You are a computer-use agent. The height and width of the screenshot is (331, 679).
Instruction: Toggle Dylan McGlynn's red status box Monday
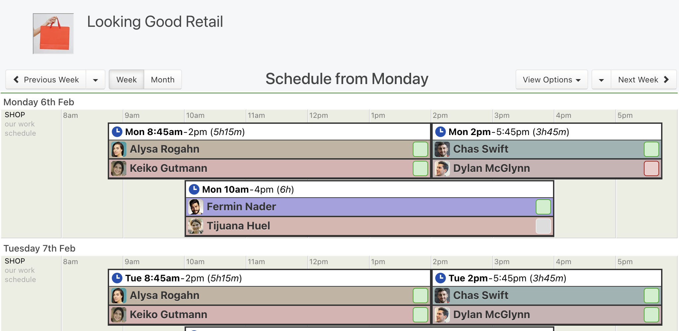click(x=651, y=168)
